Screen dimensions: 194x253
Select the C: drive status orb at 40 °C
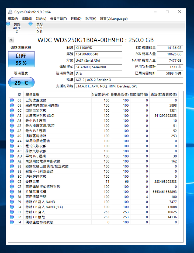click(x=8, y=24)
